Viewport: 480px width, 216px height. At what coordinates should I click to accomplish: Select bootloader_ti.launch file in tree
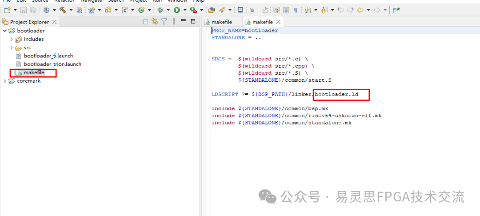point(48,56)
